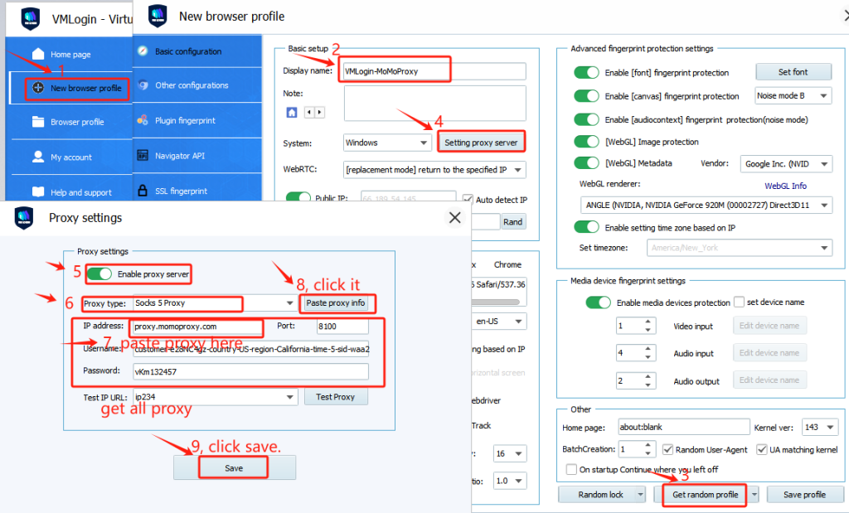Click the Home page house icon
Screen dimensions: 849x513
click(x=37, y=54)
